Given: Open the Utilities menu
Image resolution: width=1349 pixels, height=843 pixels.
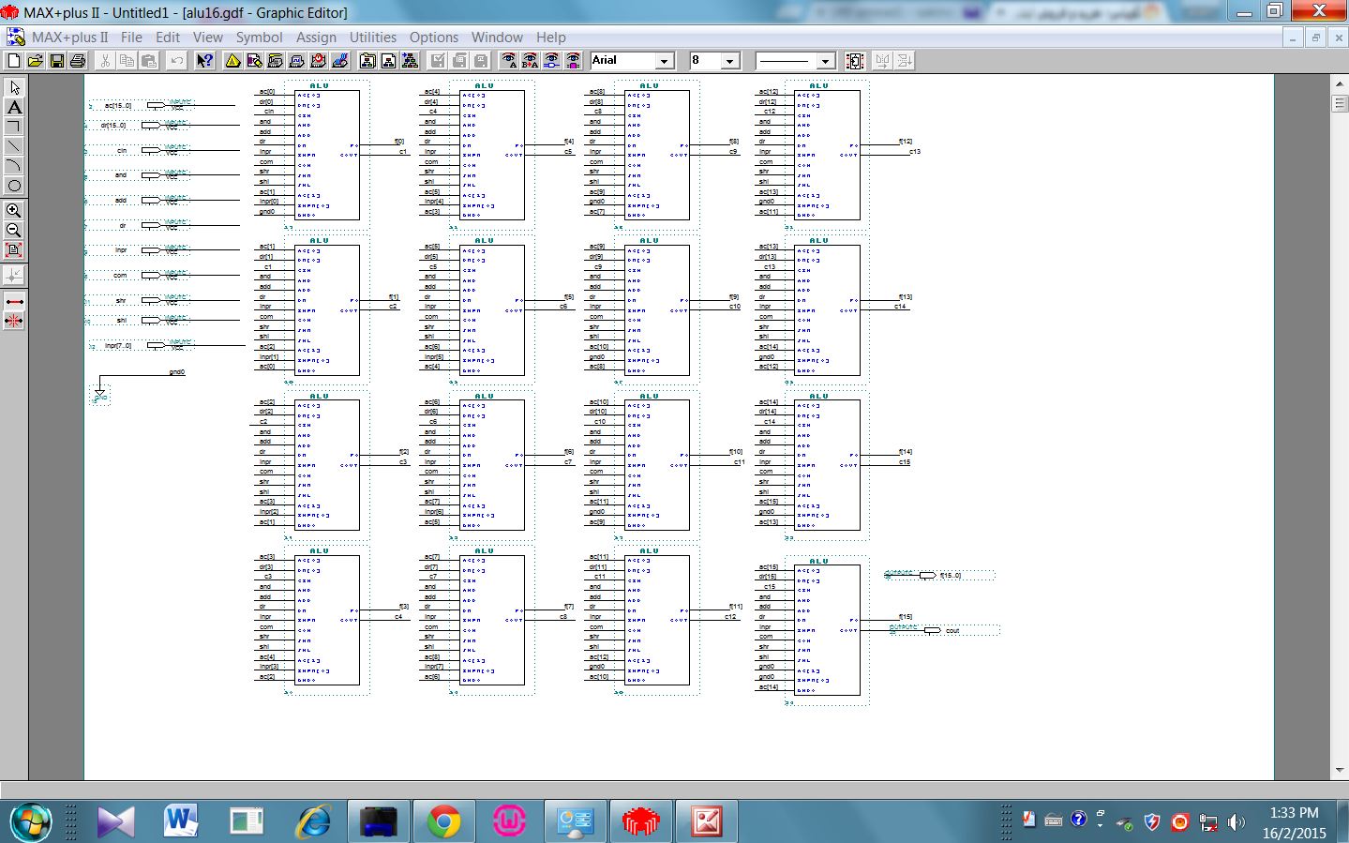Looking at the screenshot, I should click(x=372, y=38).
